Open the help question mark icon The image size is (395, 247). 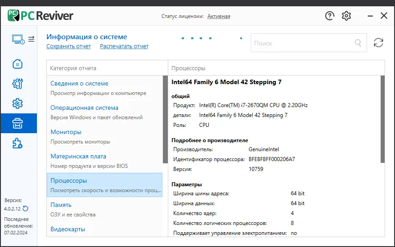click(330, 16)
